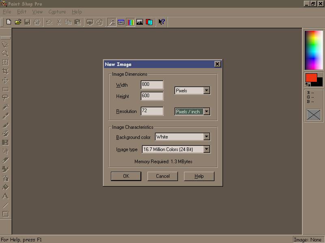Click the "Image: None" status bar text
The height and width of the screenshot is (243, 325).
pos(308,240)
